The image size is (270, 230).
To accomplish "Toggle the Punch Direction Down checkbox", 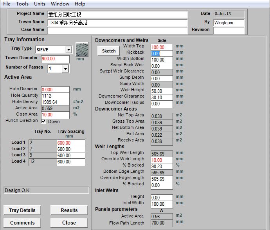I will click(x=44, y=121).
